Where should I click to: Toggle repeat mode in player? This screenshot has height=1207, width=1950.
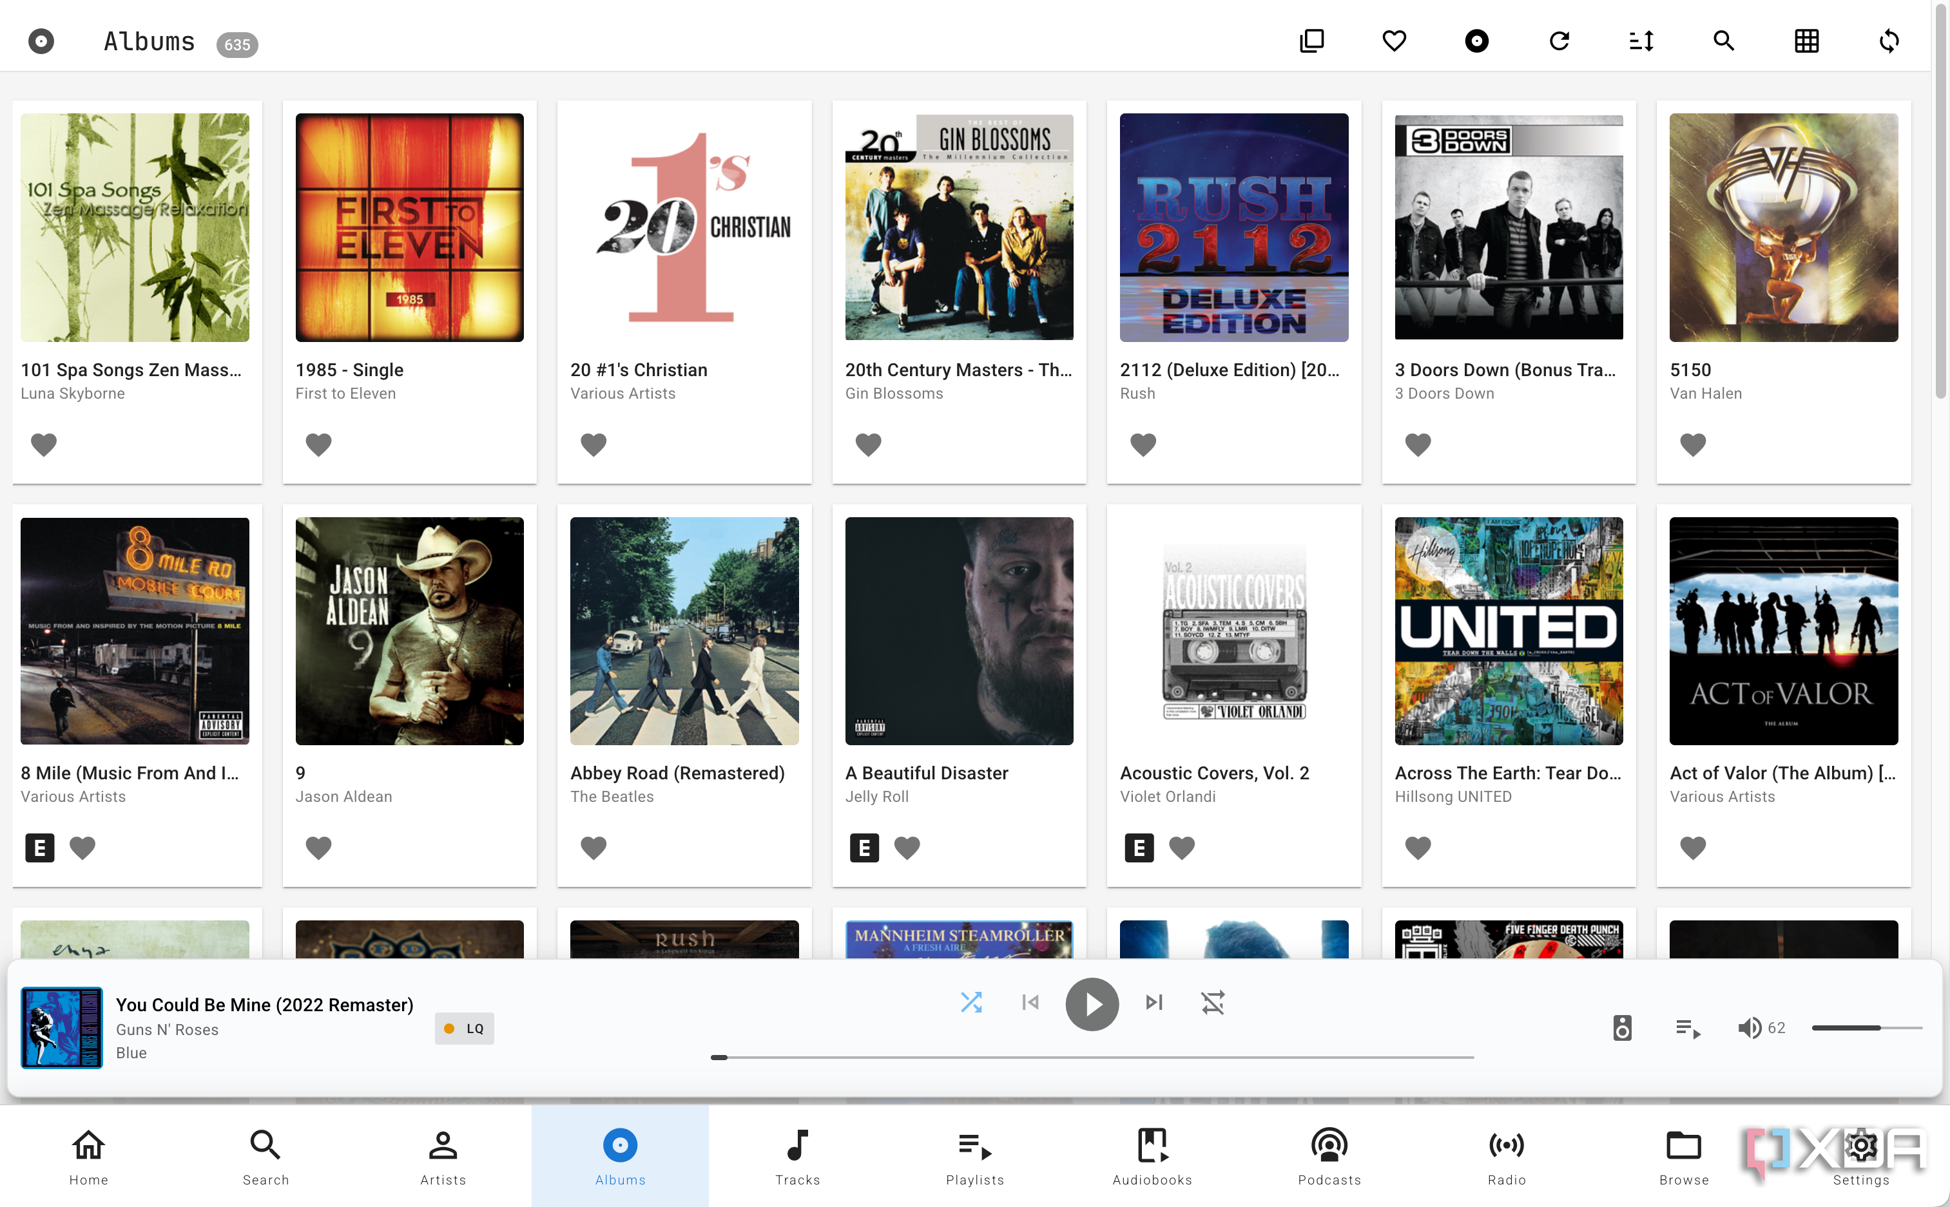(1213, 1003)
